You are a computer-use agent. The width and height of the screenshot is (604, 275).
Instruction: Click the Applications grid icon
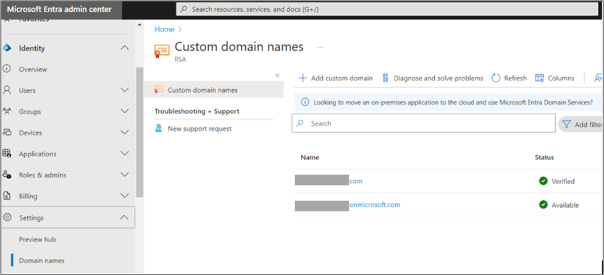7,154
